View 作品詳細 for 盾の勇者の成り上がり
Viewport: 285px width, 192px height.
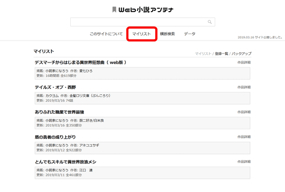point(244,137)
